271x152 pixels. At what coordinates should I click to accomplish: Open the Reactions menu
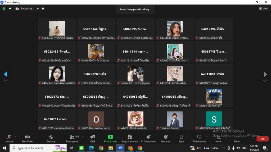(165, 139)
